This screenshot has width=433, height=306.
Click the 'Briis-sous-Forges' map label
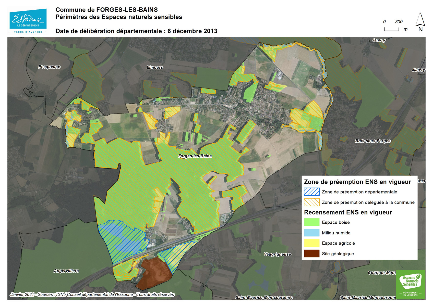[x=373, y=141]
